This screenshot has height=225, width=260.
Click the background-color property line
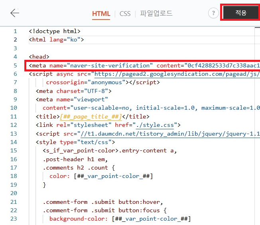click(x=120, y=219)
